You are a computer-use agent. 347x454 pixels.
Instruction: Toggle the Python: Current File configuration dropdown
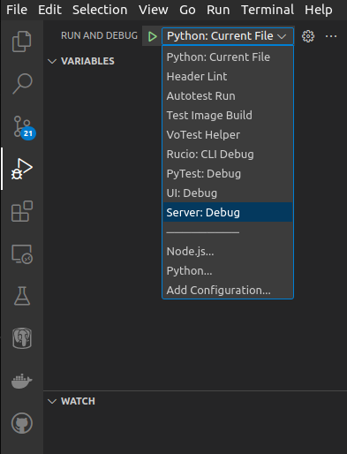[x=228, y=36]
